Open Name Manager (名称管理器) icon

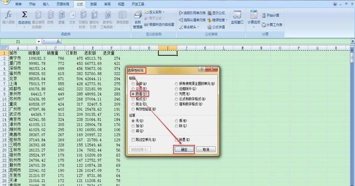pyautogui.click(x=138, y=15)
